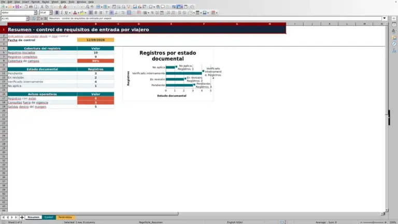This screenshot has width=398, height=224.
Task: Click the Cut scissors icon
Action: [42, 7]
